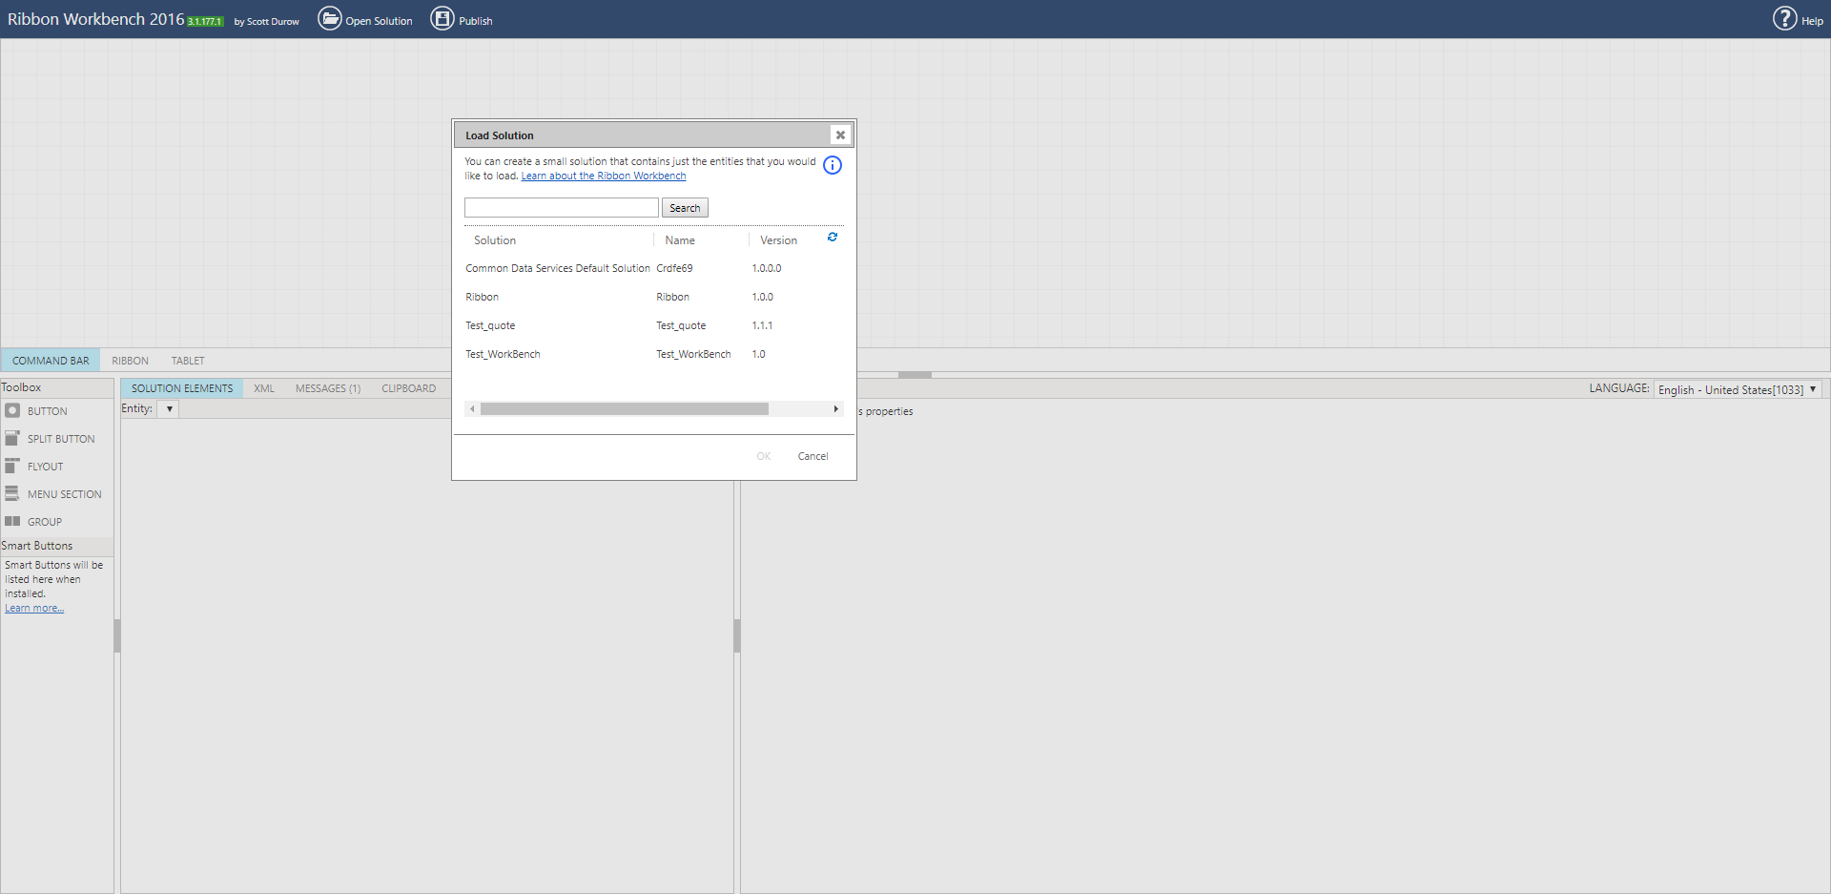The width and height of the screenshot is (1831, 894).
Task: Open the MESSAGES tab
Action: (x=327, y=387)
